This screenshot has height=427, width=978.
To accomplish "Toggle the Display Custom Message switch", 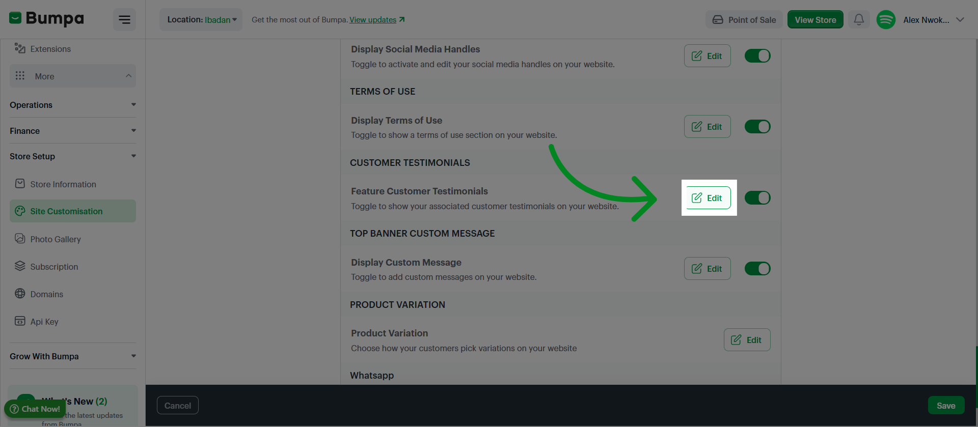I will 757,269.
